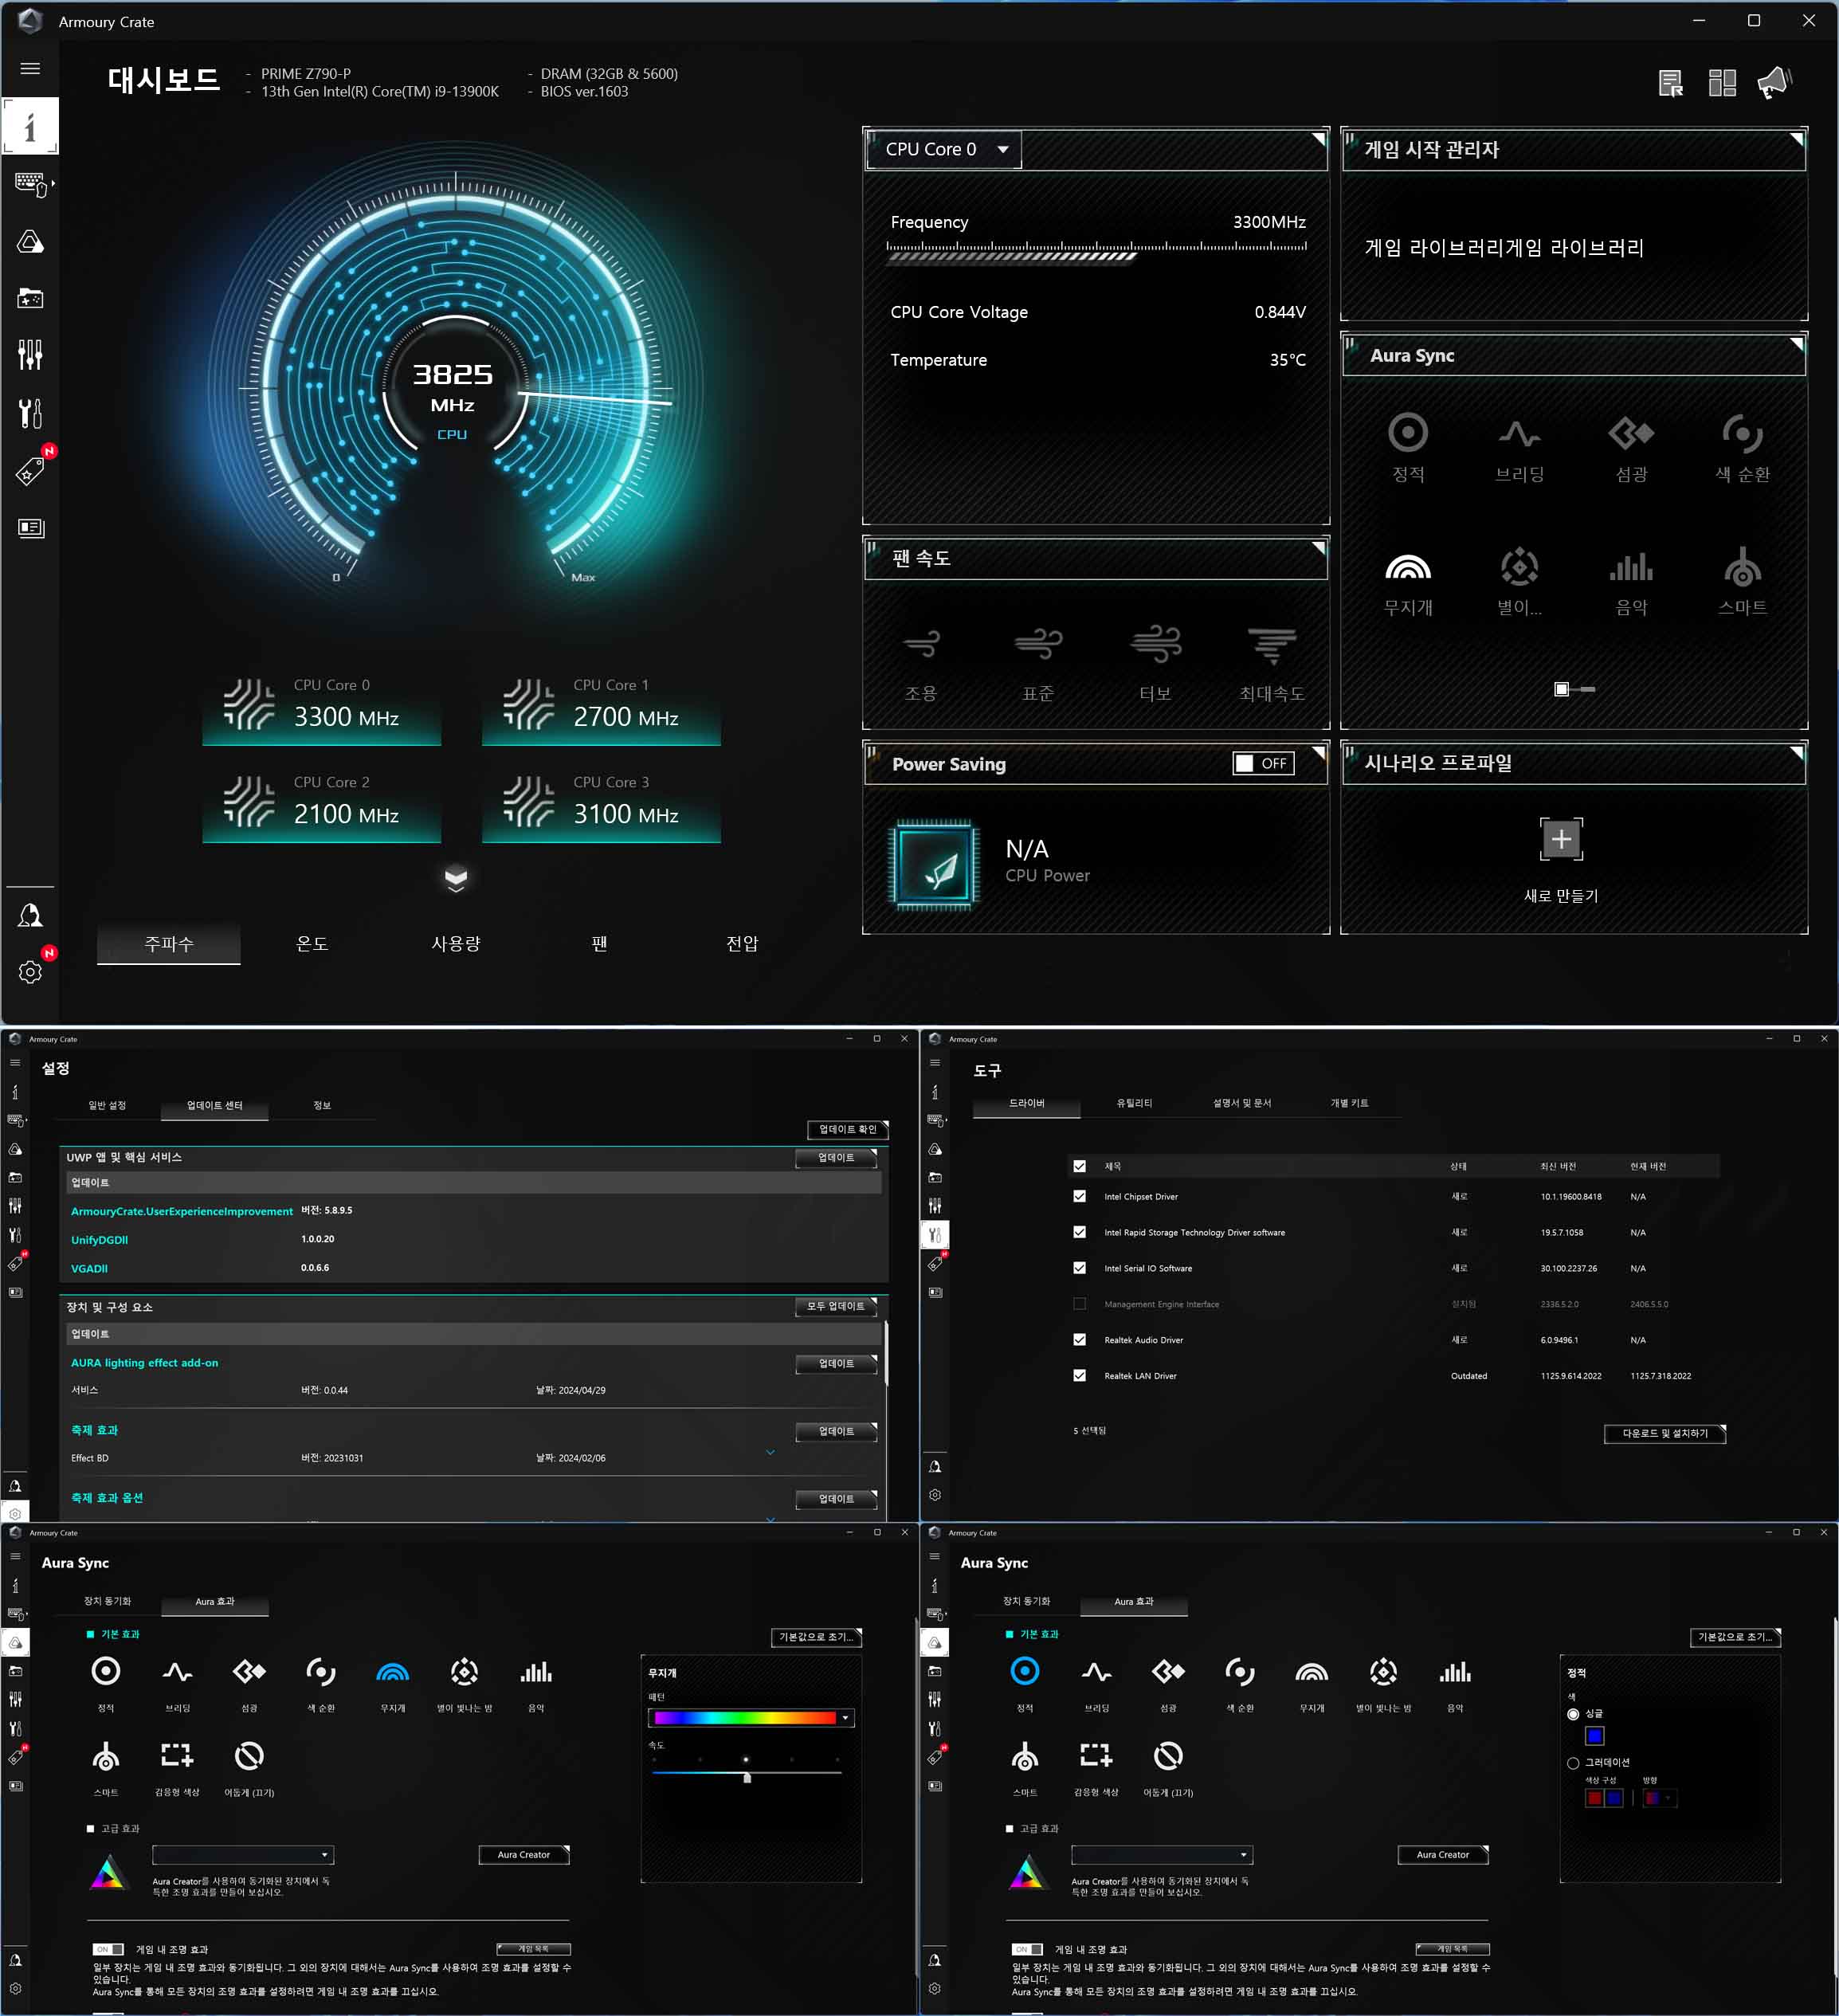Open the Aura Sync icon in the main sidebar

[30, 242]
